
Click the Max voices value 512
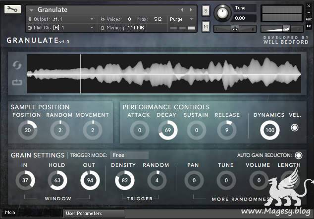tap(158, 19)
